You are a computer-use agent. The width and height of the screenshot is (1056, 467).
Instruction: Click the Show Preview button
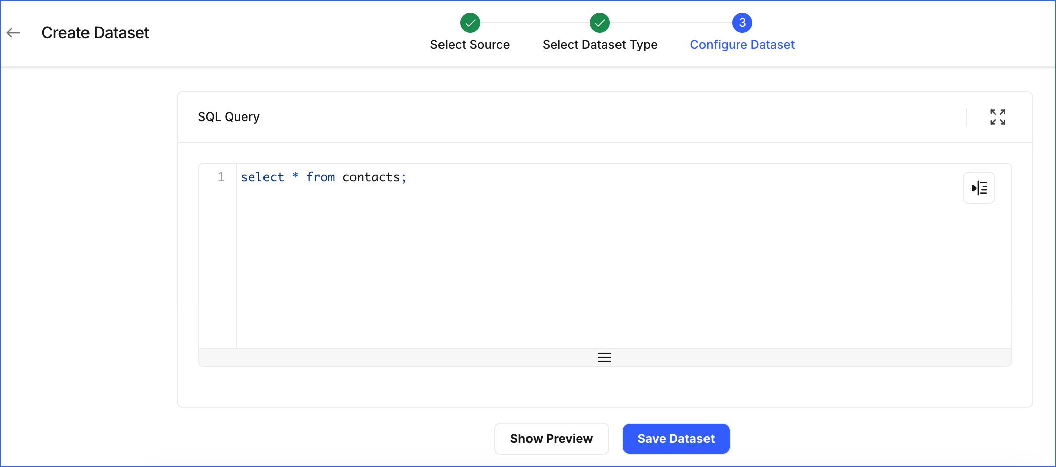(552, 439)
